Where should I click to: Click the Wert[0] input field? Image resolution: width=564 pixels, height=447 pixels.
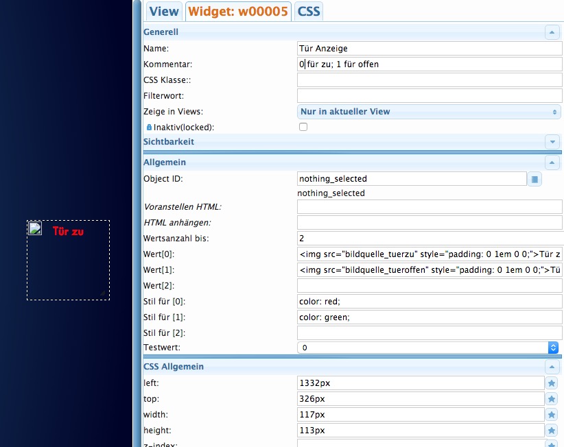[430, 254]
